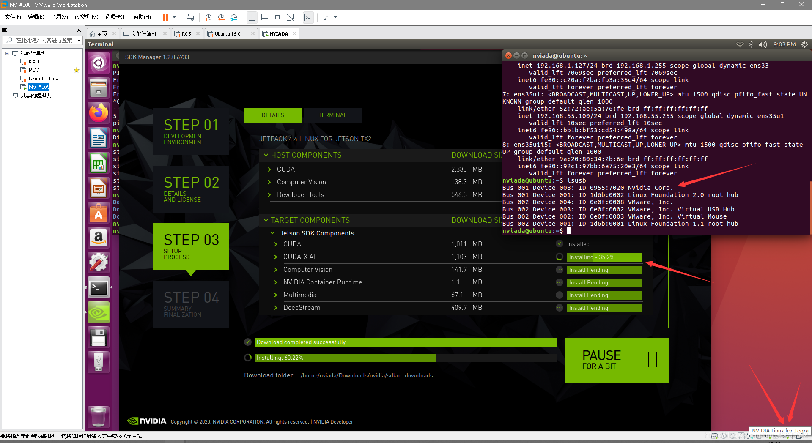The width and height of the screenshot is (812, 443).
Task: Expand the NVIDIA Container Runtime row
Action: pos(276,282)
